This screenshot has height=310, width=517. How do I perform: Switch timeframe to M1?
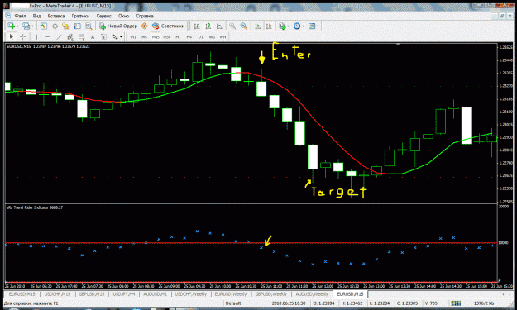click(133, 37)
